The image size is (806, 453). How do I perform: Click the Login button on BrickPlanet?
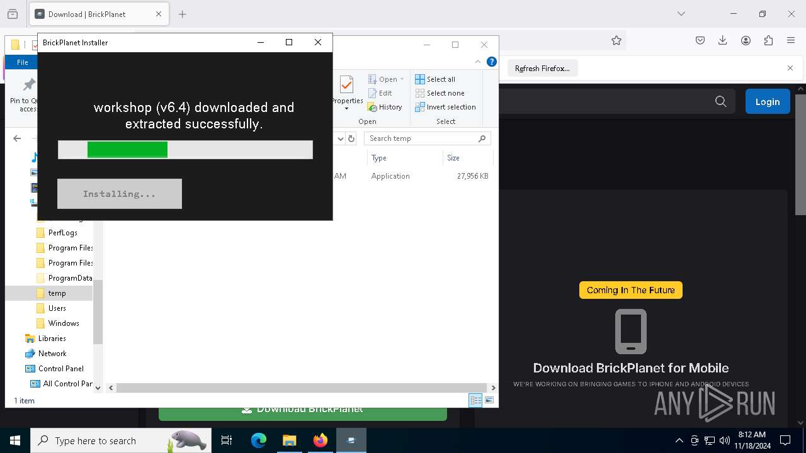[x=768, y=101]
